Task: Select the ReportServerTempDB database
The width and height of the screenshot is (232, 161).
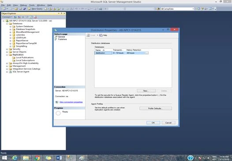Action: coord(26,43)
